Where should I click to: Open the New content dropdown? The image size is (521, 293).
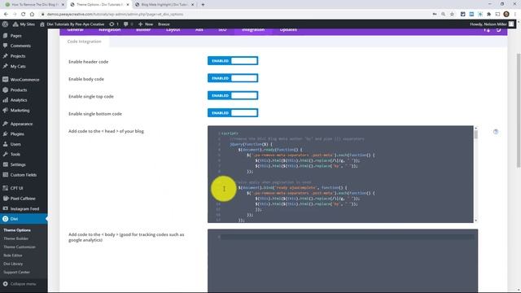click(x=146, y=24)
